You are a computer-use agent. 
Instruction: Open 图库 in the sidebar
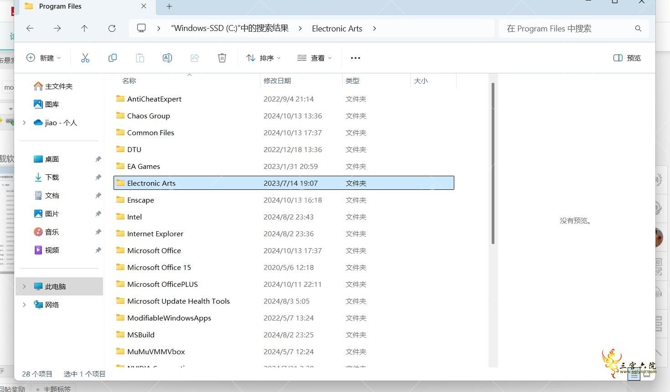click(47, 104)
